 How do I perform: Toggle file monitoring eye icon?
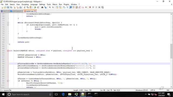(86, 7)
